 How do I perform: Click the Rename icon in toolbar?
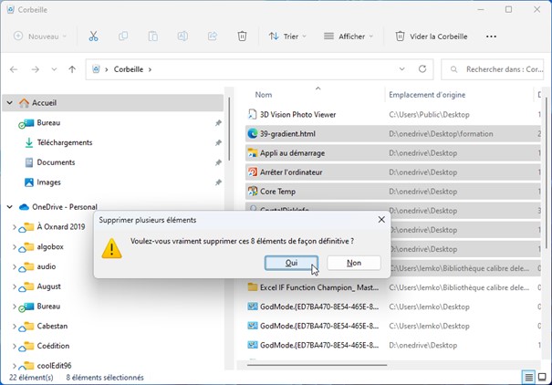coord(182,36)
